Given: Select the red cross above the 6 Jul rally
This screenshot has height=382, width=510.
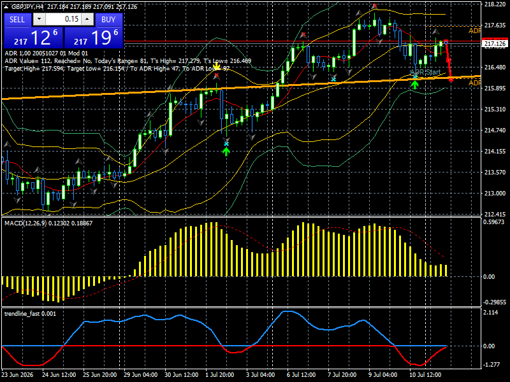Looking at the screenshot, I should click(x=303, y=34).
